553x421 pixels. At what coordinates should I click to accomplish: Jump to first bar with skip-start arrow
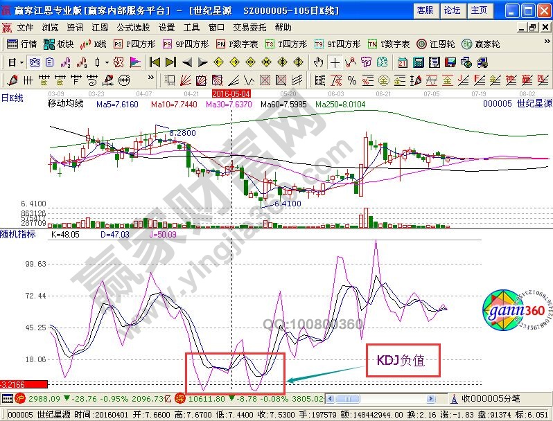[x=155, y=62]
